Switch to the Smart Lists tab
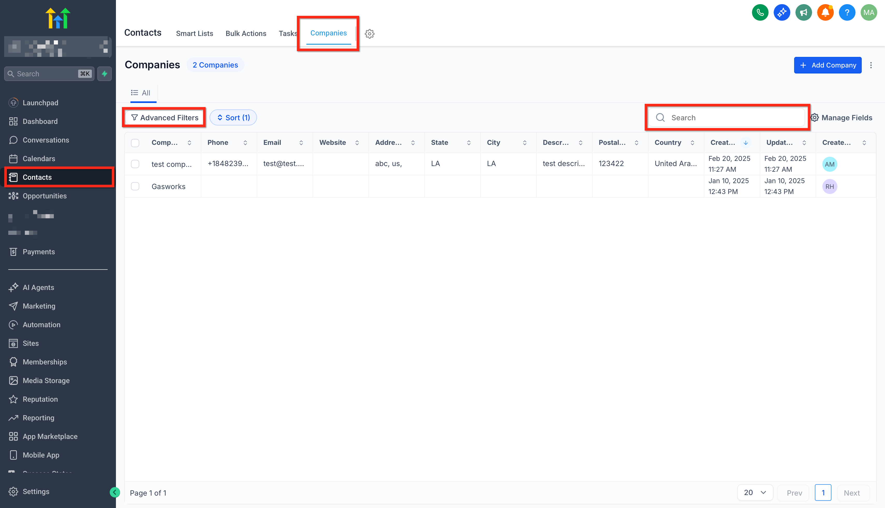This screenshot has height=508, width=885. tap(194, 33)
